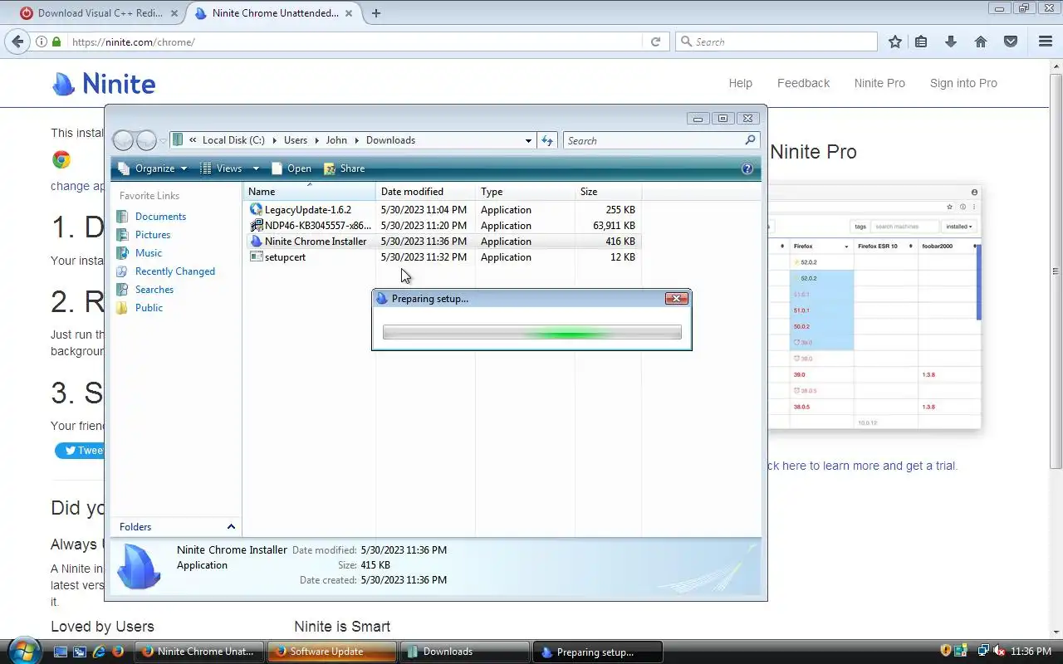Click the Windows Start orb
Image resolution: width=1063 pixels, height=664 pixels.
pyautogui.click(x=23, y=650)
